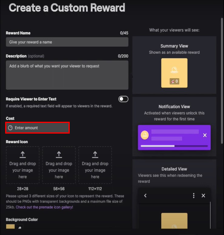This screenshot has height=235, width=224.
Task: Click the tan Background Color swatch
Action: [10, 227]
